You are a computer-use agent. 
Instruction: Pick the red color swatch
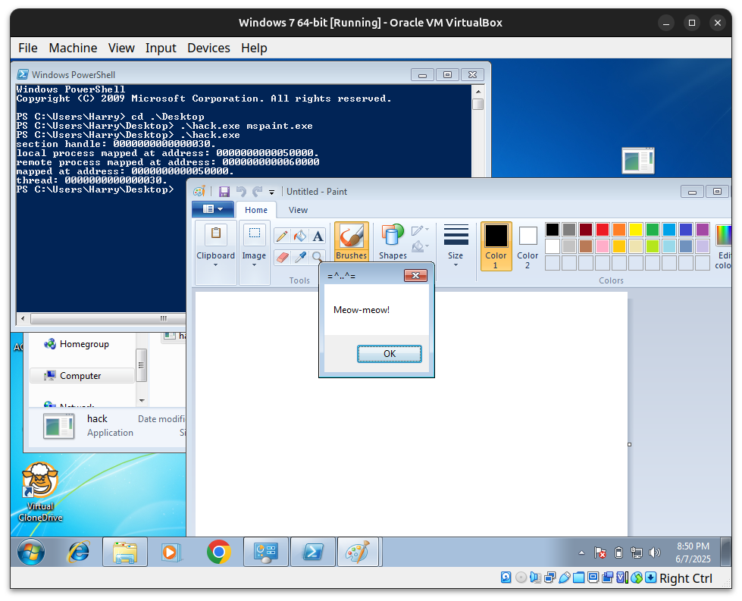(603, 230)
